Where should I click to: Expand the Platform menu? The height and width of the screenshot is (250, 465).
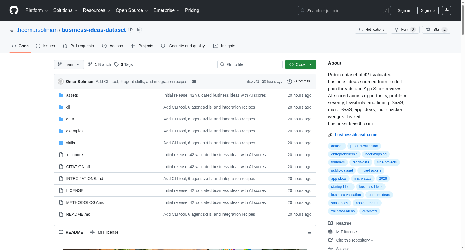[x=37, y=10]
